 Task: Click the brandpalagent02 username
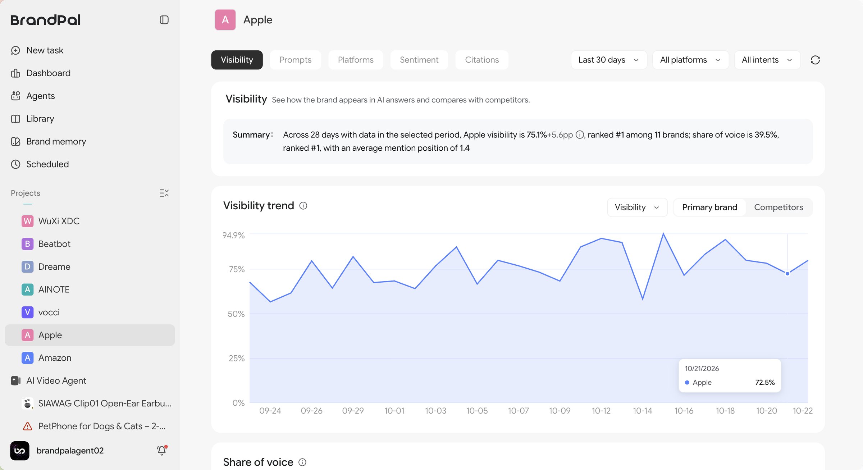(x=70, y=451)
